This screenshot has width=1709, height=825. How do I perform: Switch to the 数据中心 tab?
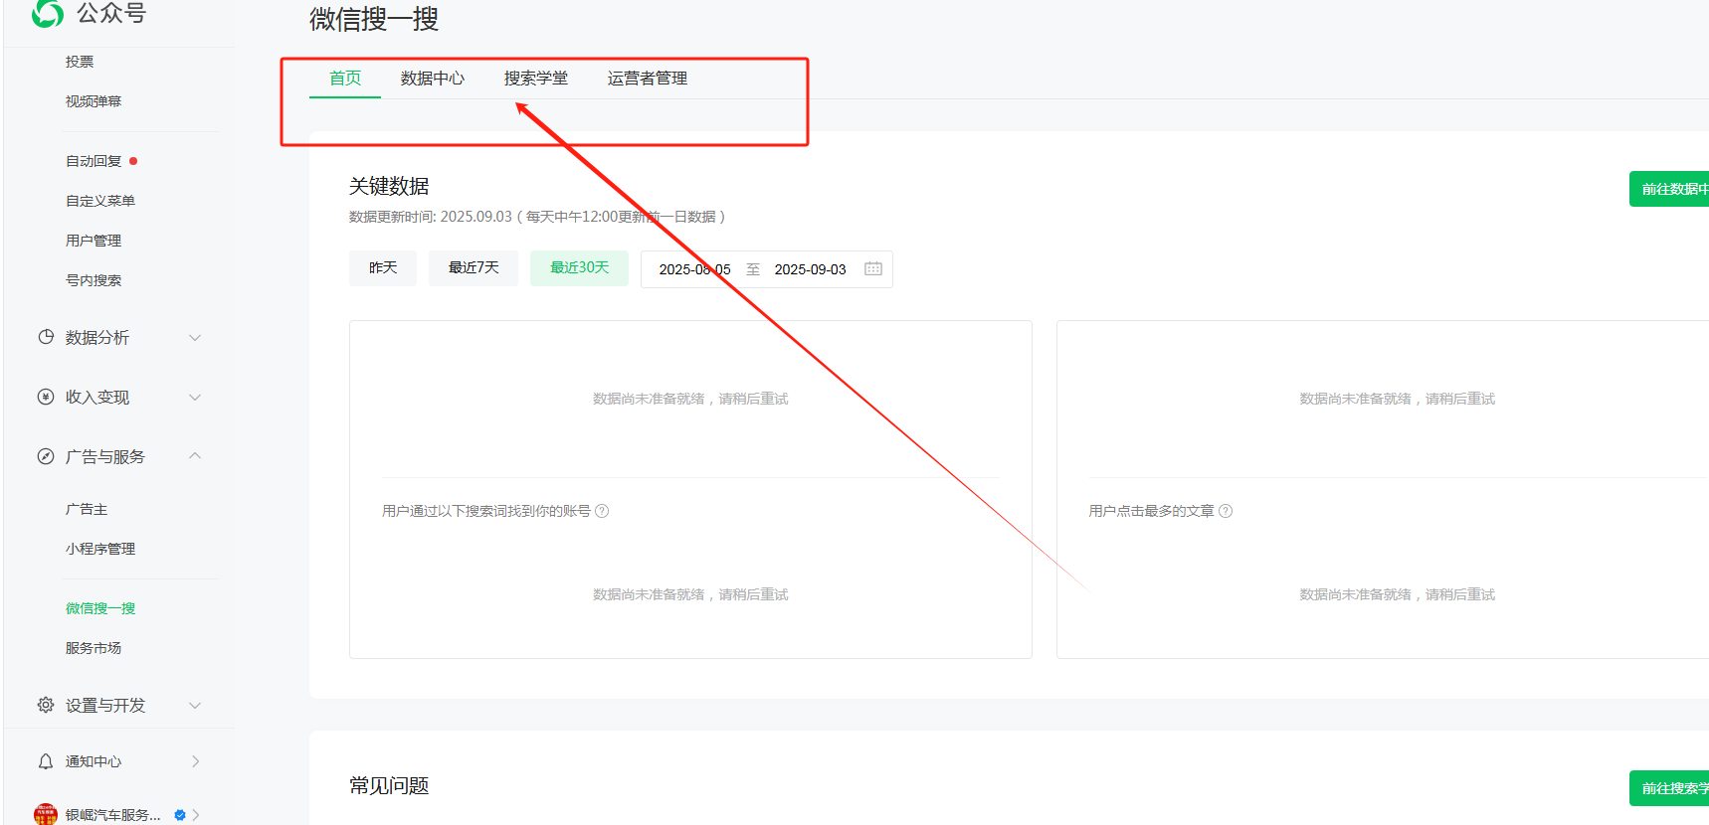(x=433, y=79)
